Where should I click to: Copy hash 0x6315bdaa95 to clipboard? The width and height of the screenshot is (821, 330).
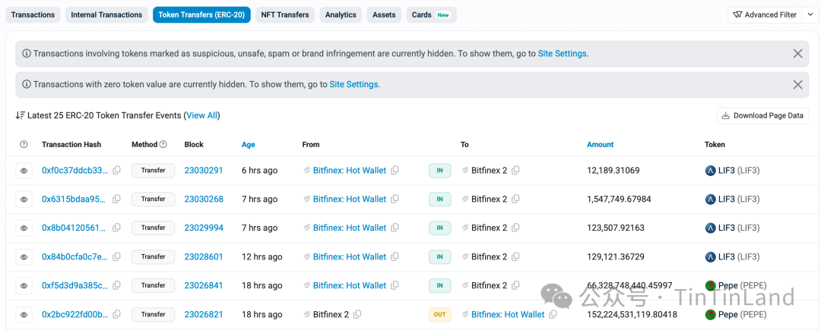click(x=117, y=199)
